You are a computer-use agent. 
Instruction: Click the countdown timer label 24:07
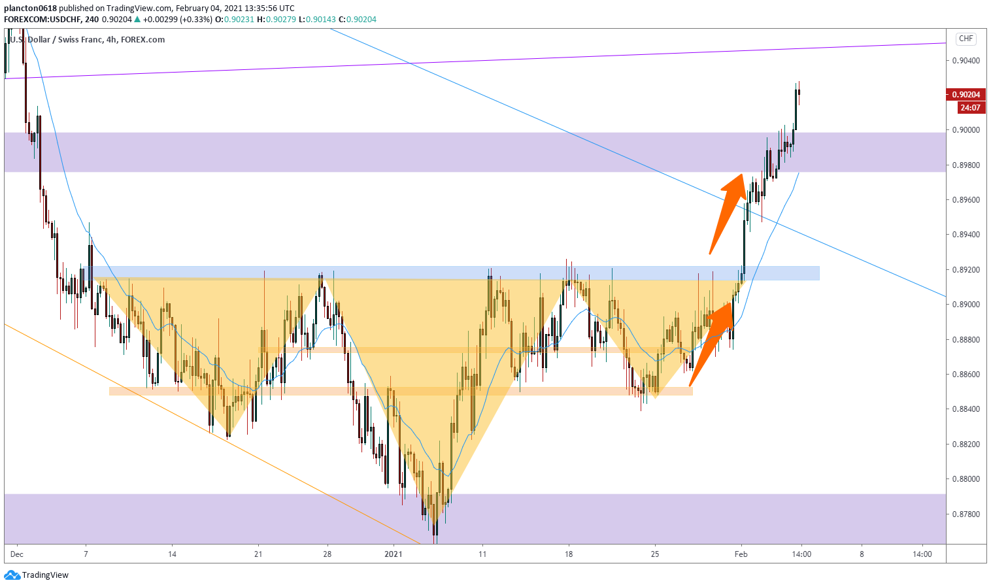pyautogui.click(x=971, y=108)
